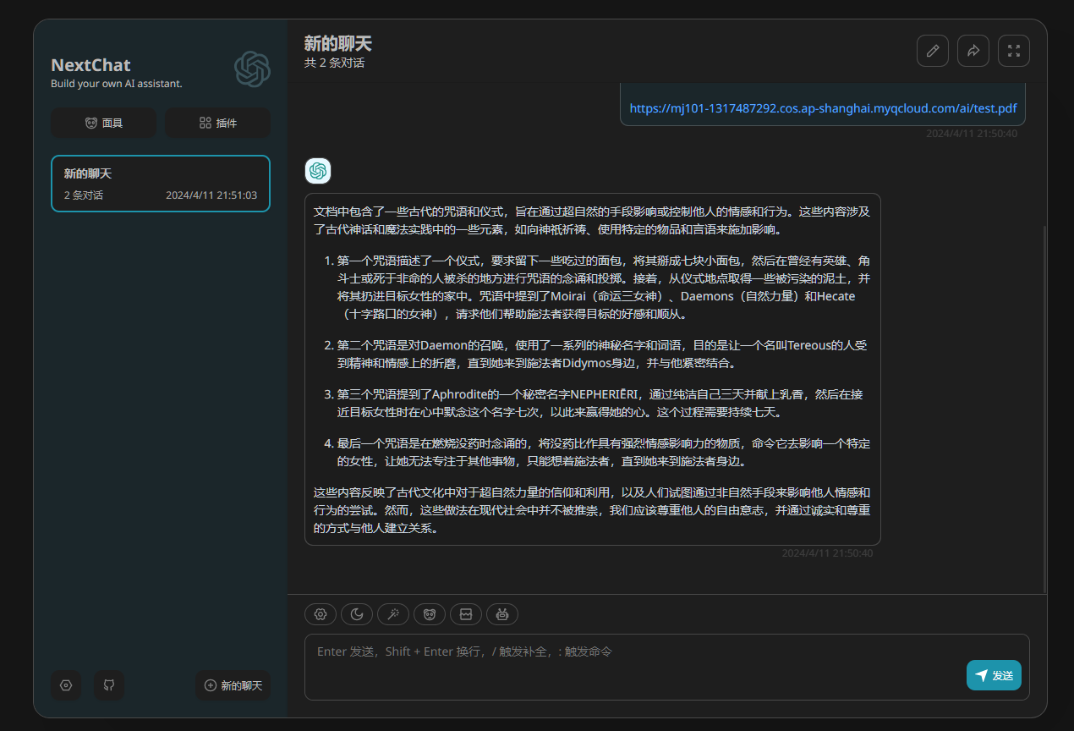Viewport: 1074px width, 731px height.
Task: Open the test.pdf link in user message
Action: click(x=823, y=108)
